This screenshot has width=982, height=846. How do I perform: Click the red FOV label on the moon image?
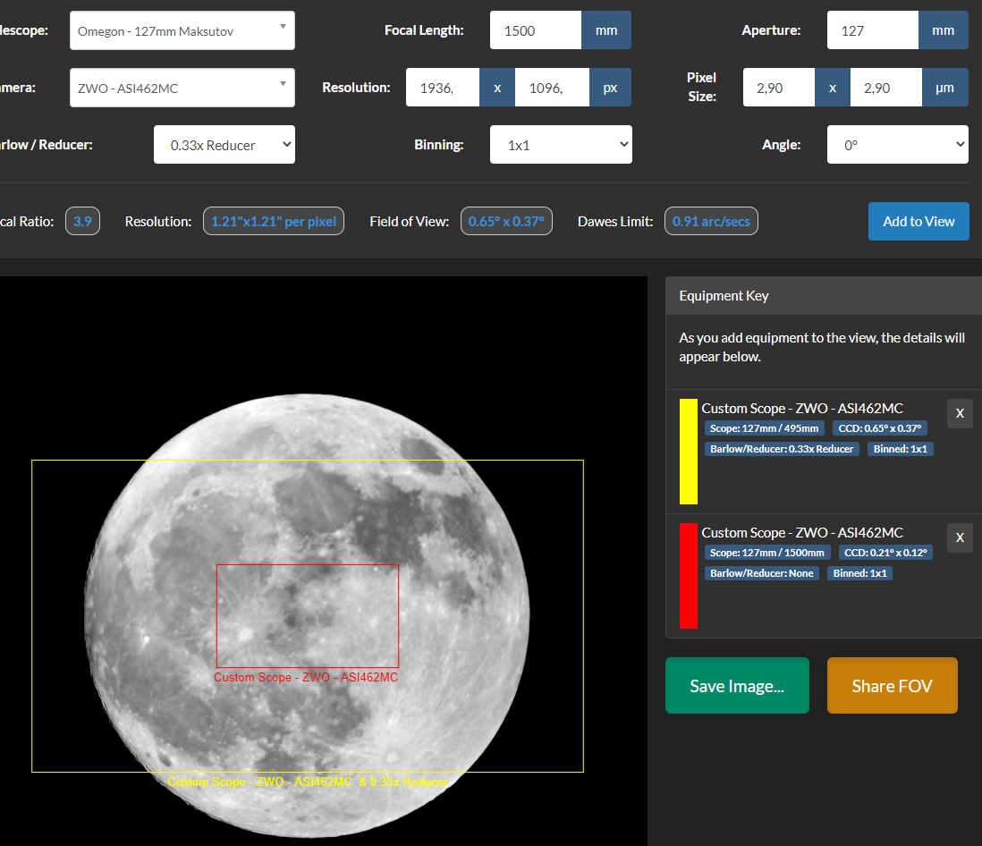tap(306, 677)
